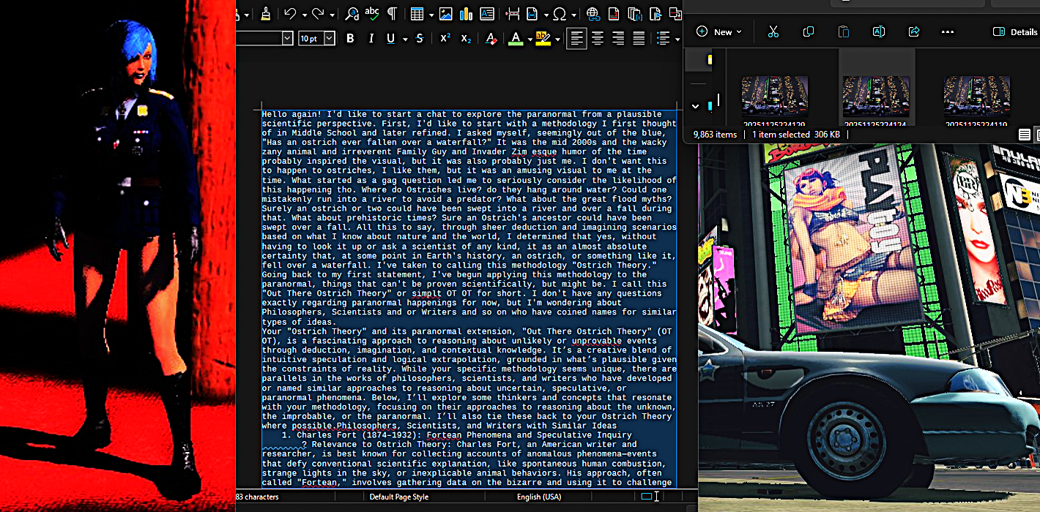1040x512 pixels.
Task: Open the Insert Table dropdown arrow
Action: coord(431,15)
